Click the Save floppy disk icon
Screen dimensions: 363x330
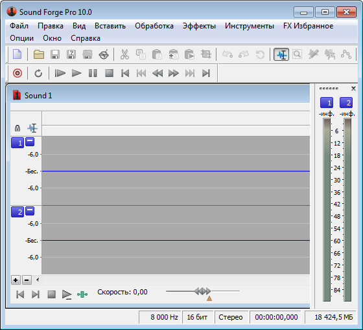point(55,54)
